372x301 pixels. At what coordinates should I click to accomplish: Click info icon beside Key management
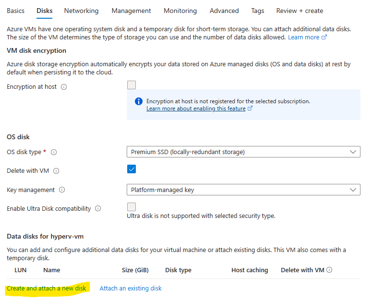coord(62,190)
